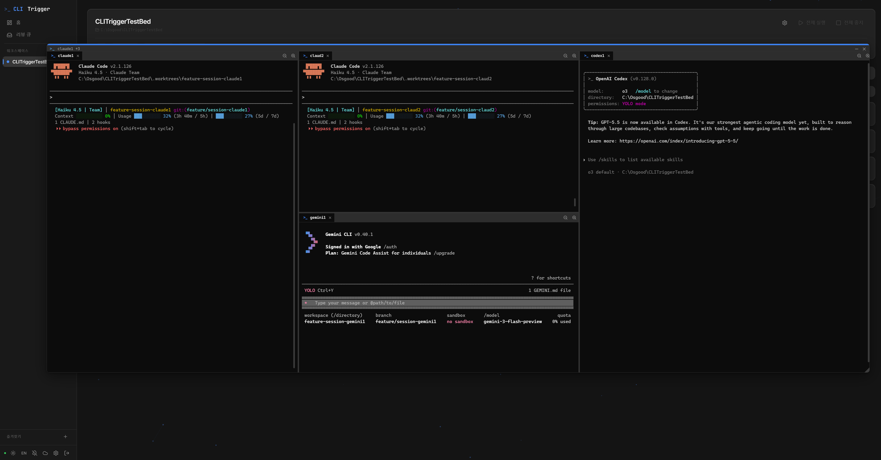Close the claud2 tab

pyautogui.click(x=328, y=56)
